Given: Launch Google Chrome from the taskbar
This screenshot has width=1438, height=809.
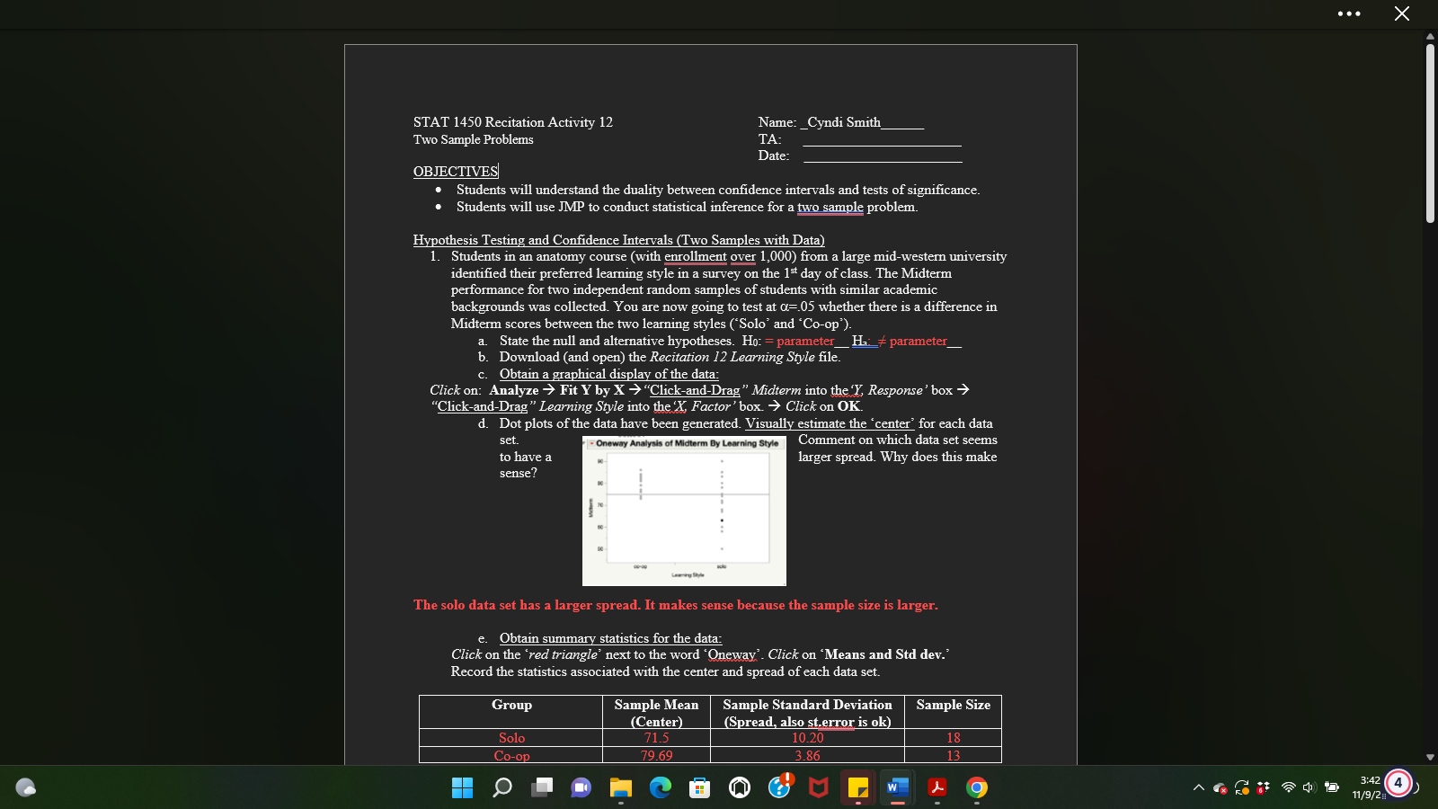Looking at the screenshot, I should 977,787.
